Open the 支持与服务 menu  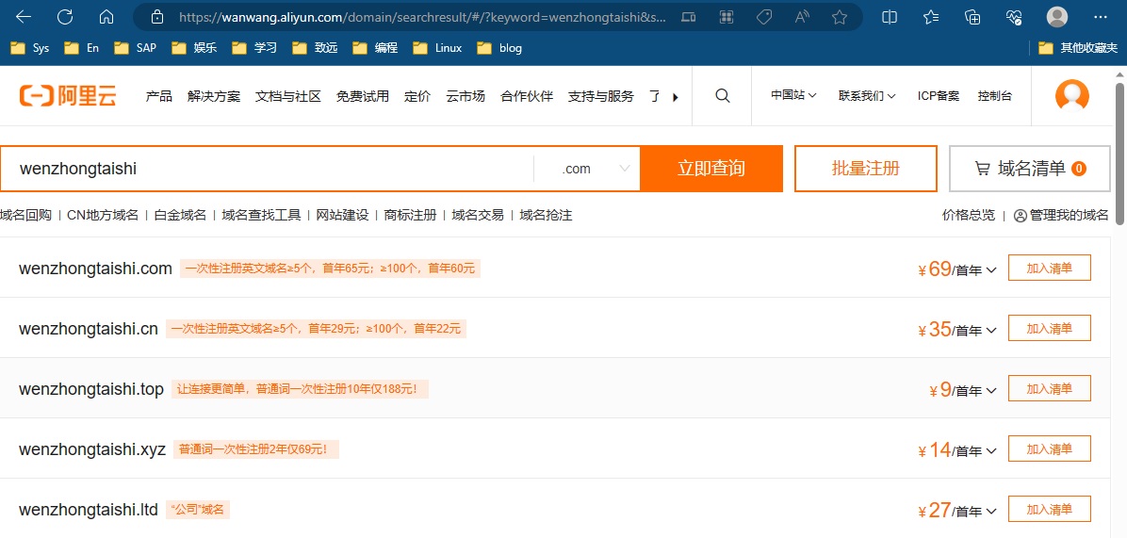(x=601, y=95)
